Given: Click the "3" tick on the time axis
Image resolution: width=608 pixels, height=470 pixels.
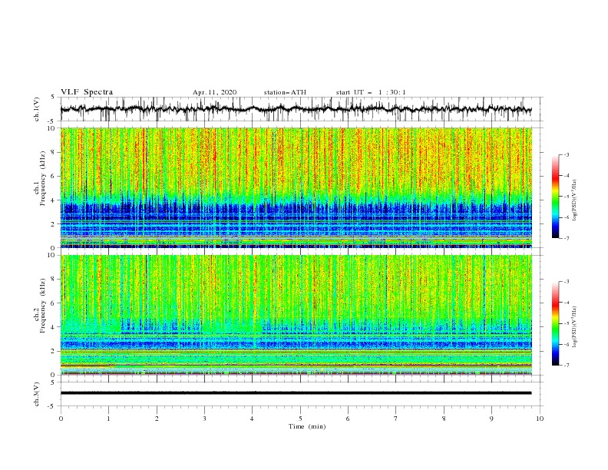Looking at the screenshot, I should click(x=204, y=419).
